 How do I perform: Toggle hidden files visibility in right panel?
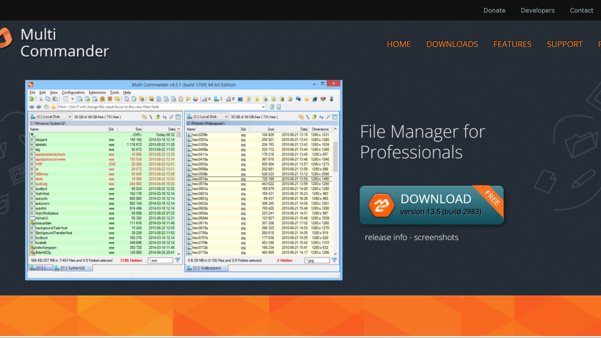[x=284, y=261]
